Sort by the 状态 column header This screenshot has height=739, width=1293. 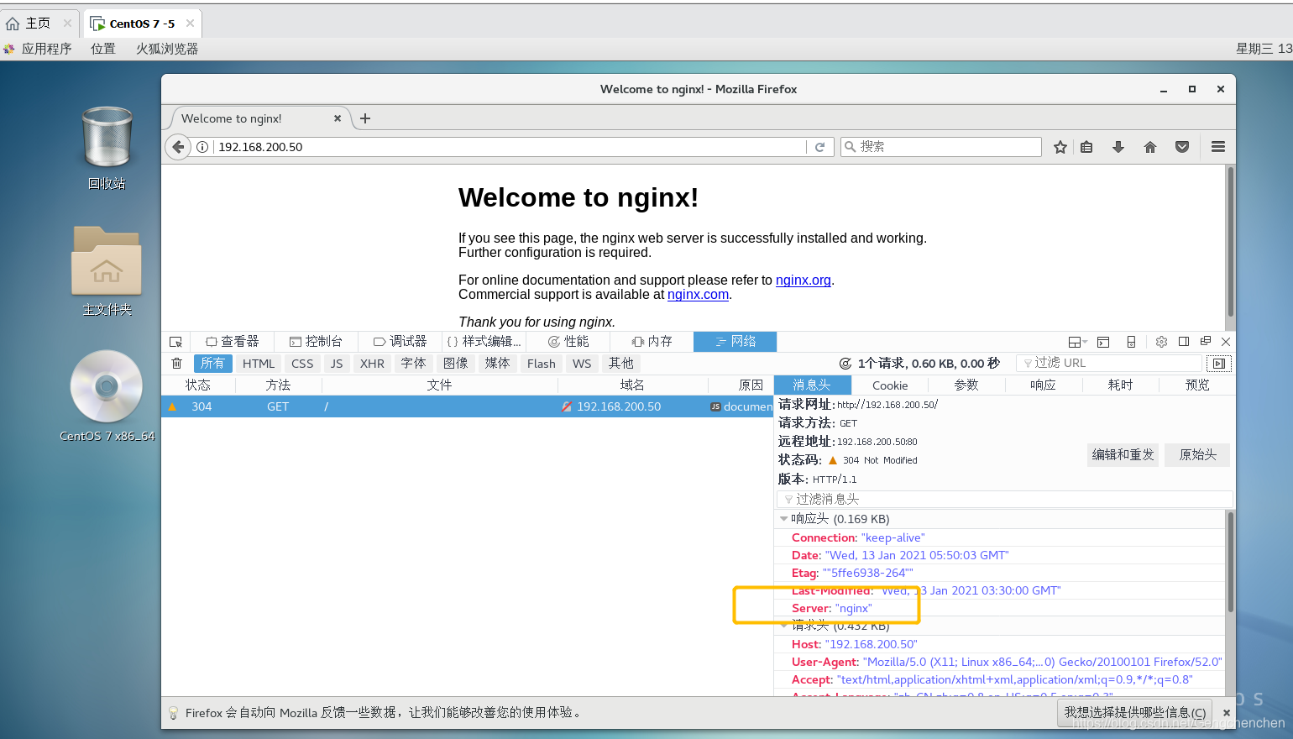tap(198, 385)
